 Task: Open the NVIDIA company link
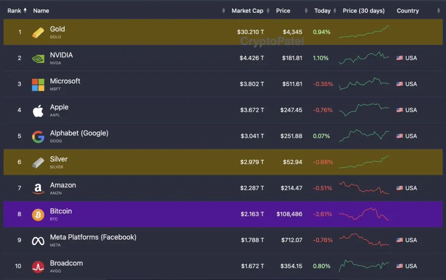[x=61, y=55]
